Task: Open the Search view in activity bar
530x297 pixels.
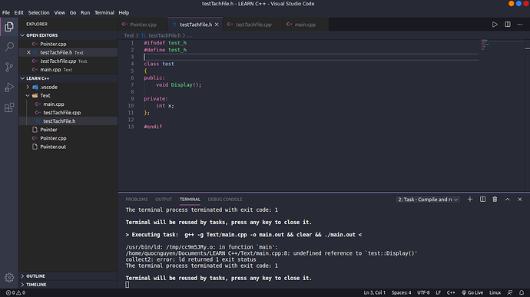Action: (x=9, y=47)
